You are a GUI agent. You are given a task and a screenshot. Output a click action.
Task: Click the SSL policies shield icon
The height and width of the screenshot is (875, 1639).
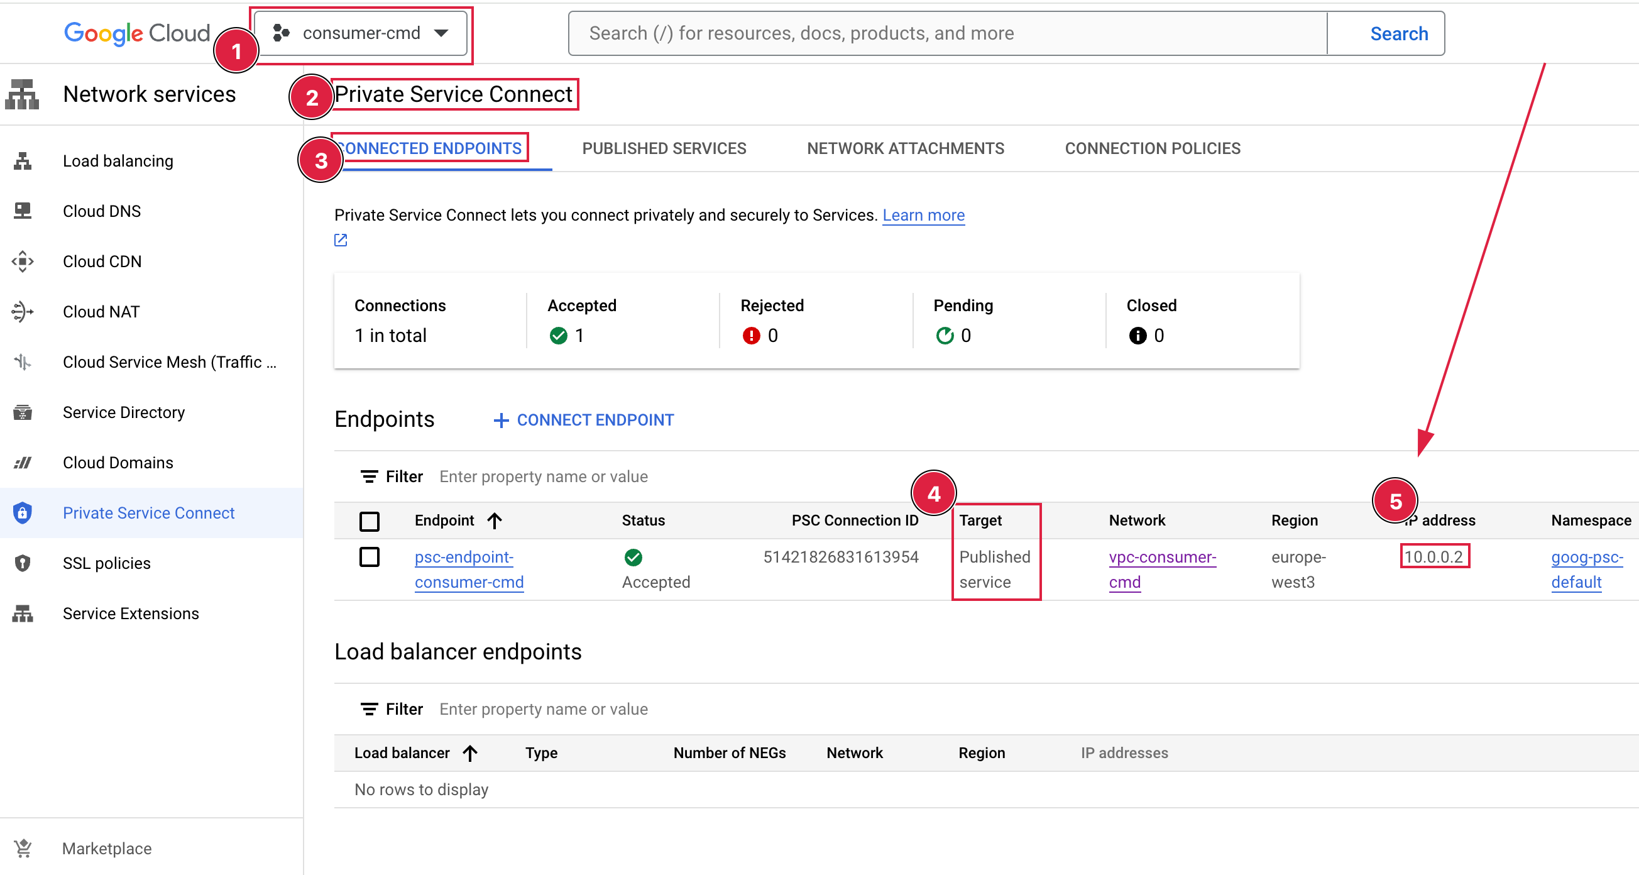tap(23, 563)
